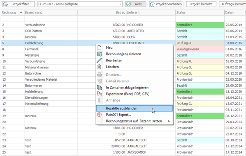
Task: Click the export icon beside Exportieren
Action: tap(99, 94)
